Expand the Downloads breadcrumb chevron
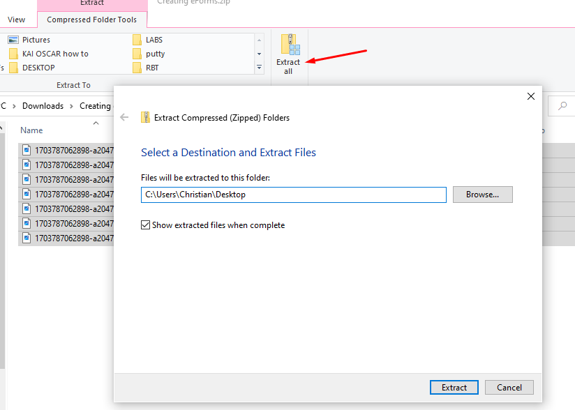575x410 pixels. (x=70, y=106)
